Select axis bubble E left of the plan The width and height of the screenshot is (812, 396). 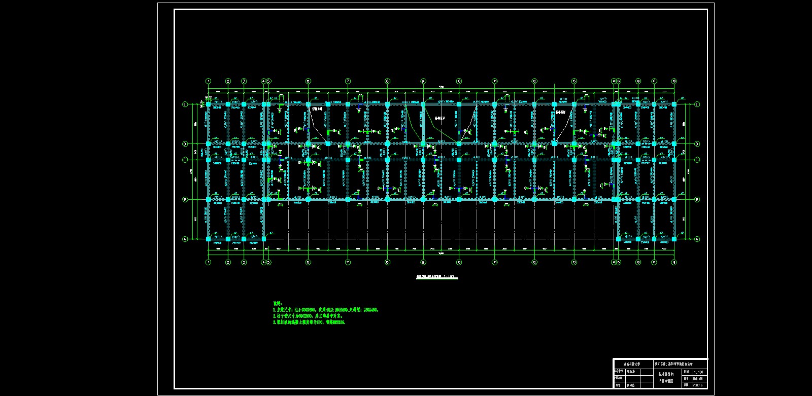pos(185,104)
